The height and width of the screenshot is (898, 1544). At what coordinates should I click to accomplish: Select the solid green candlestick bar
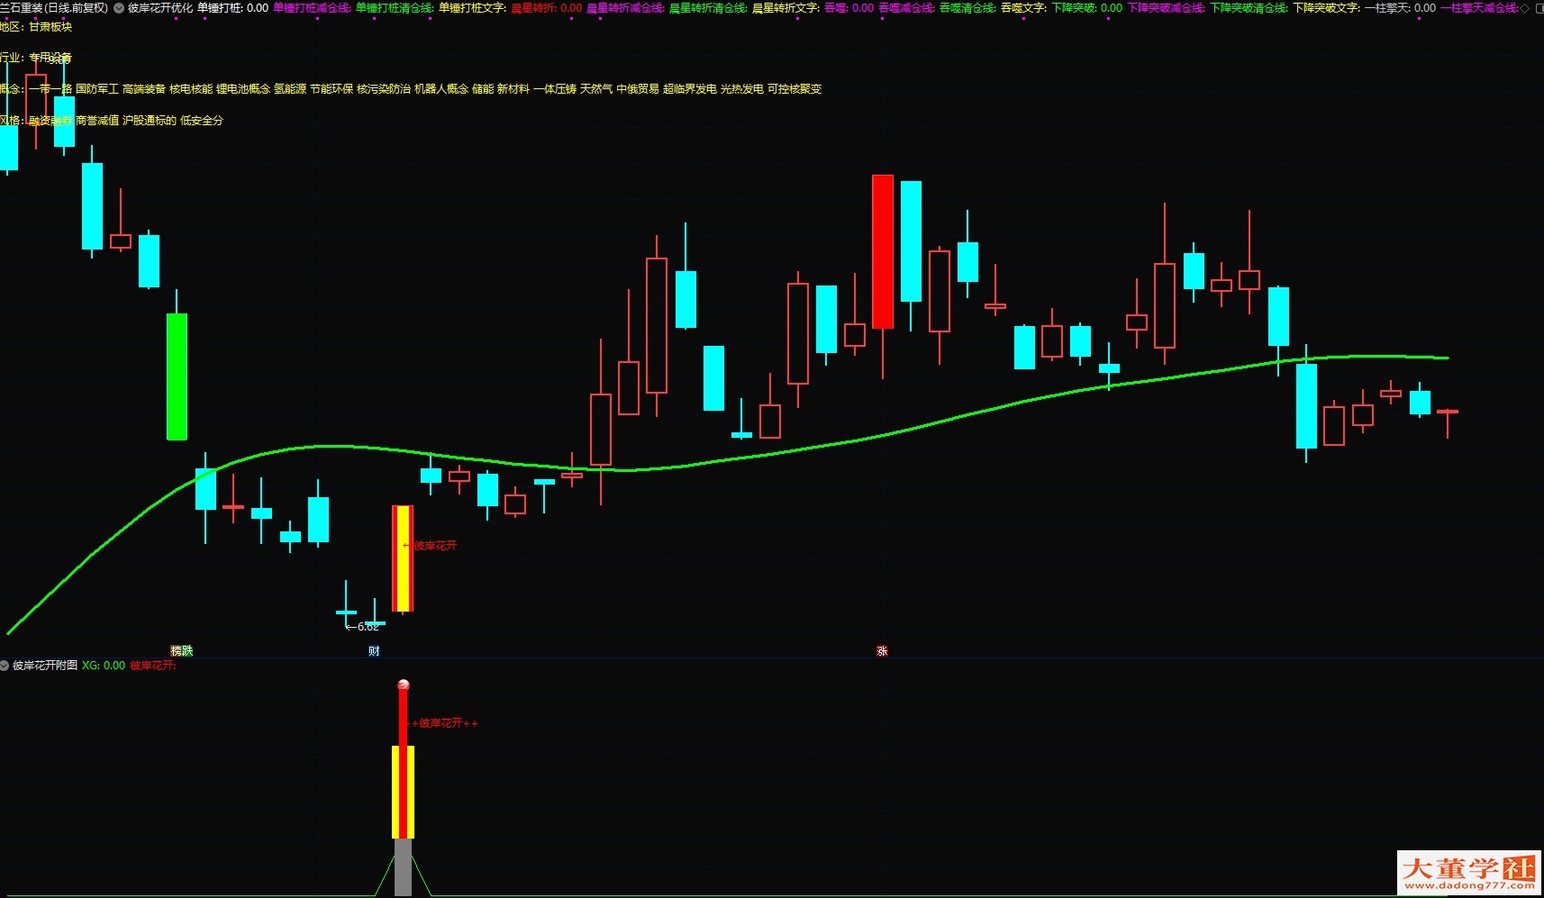[177, 376]
